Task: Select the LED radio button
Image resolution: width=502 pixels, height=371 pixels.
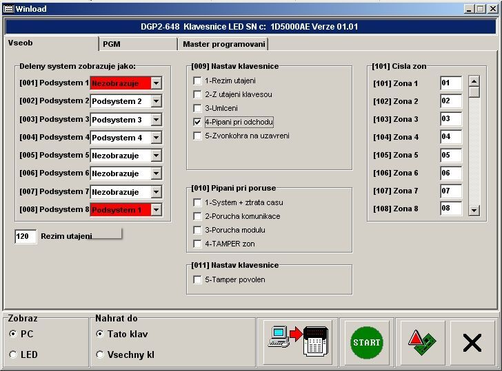Action: (x=13, y=354)
